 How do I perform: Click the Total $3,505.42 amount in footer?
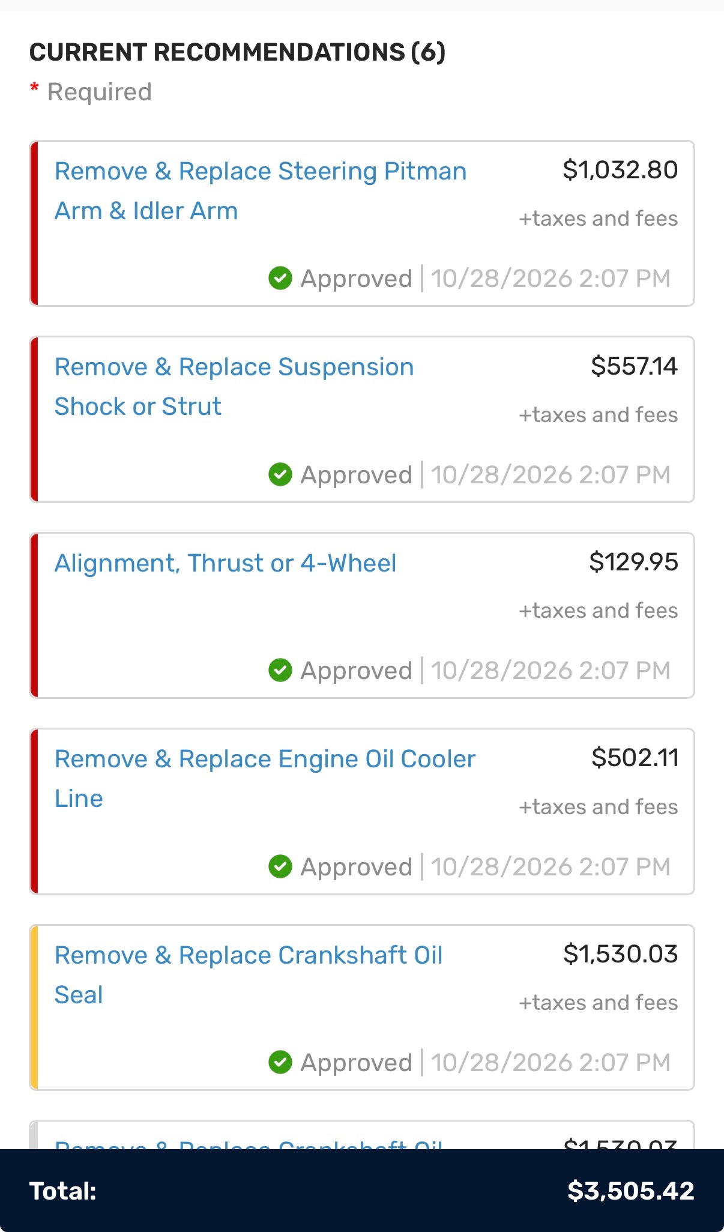(x=631, y=1191)
